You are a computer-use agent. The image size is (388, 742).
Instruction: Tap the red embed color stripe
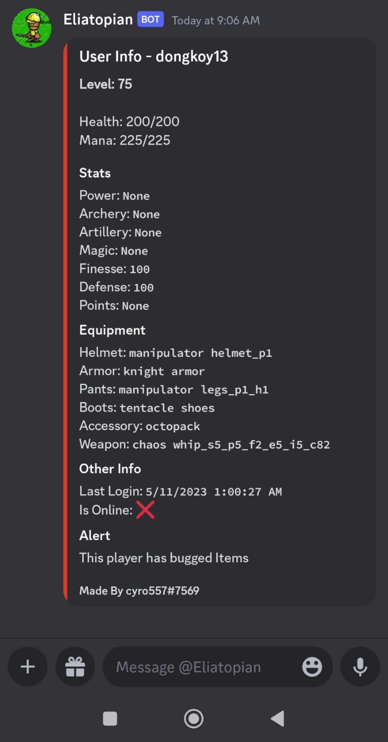[65, 322]
